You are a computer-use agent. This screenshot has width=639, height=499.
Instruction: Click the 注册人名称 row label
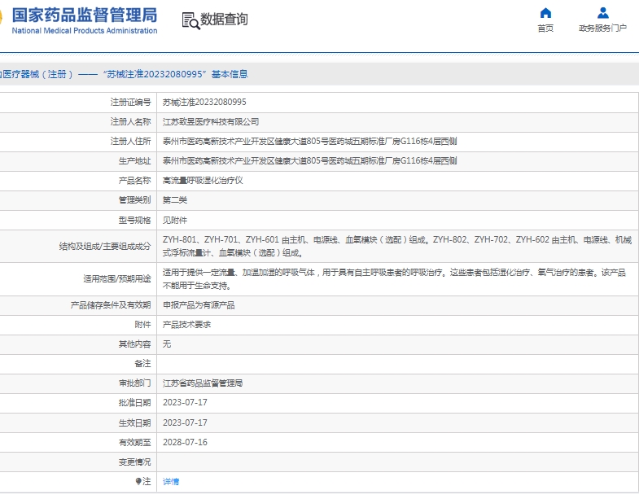130,122
